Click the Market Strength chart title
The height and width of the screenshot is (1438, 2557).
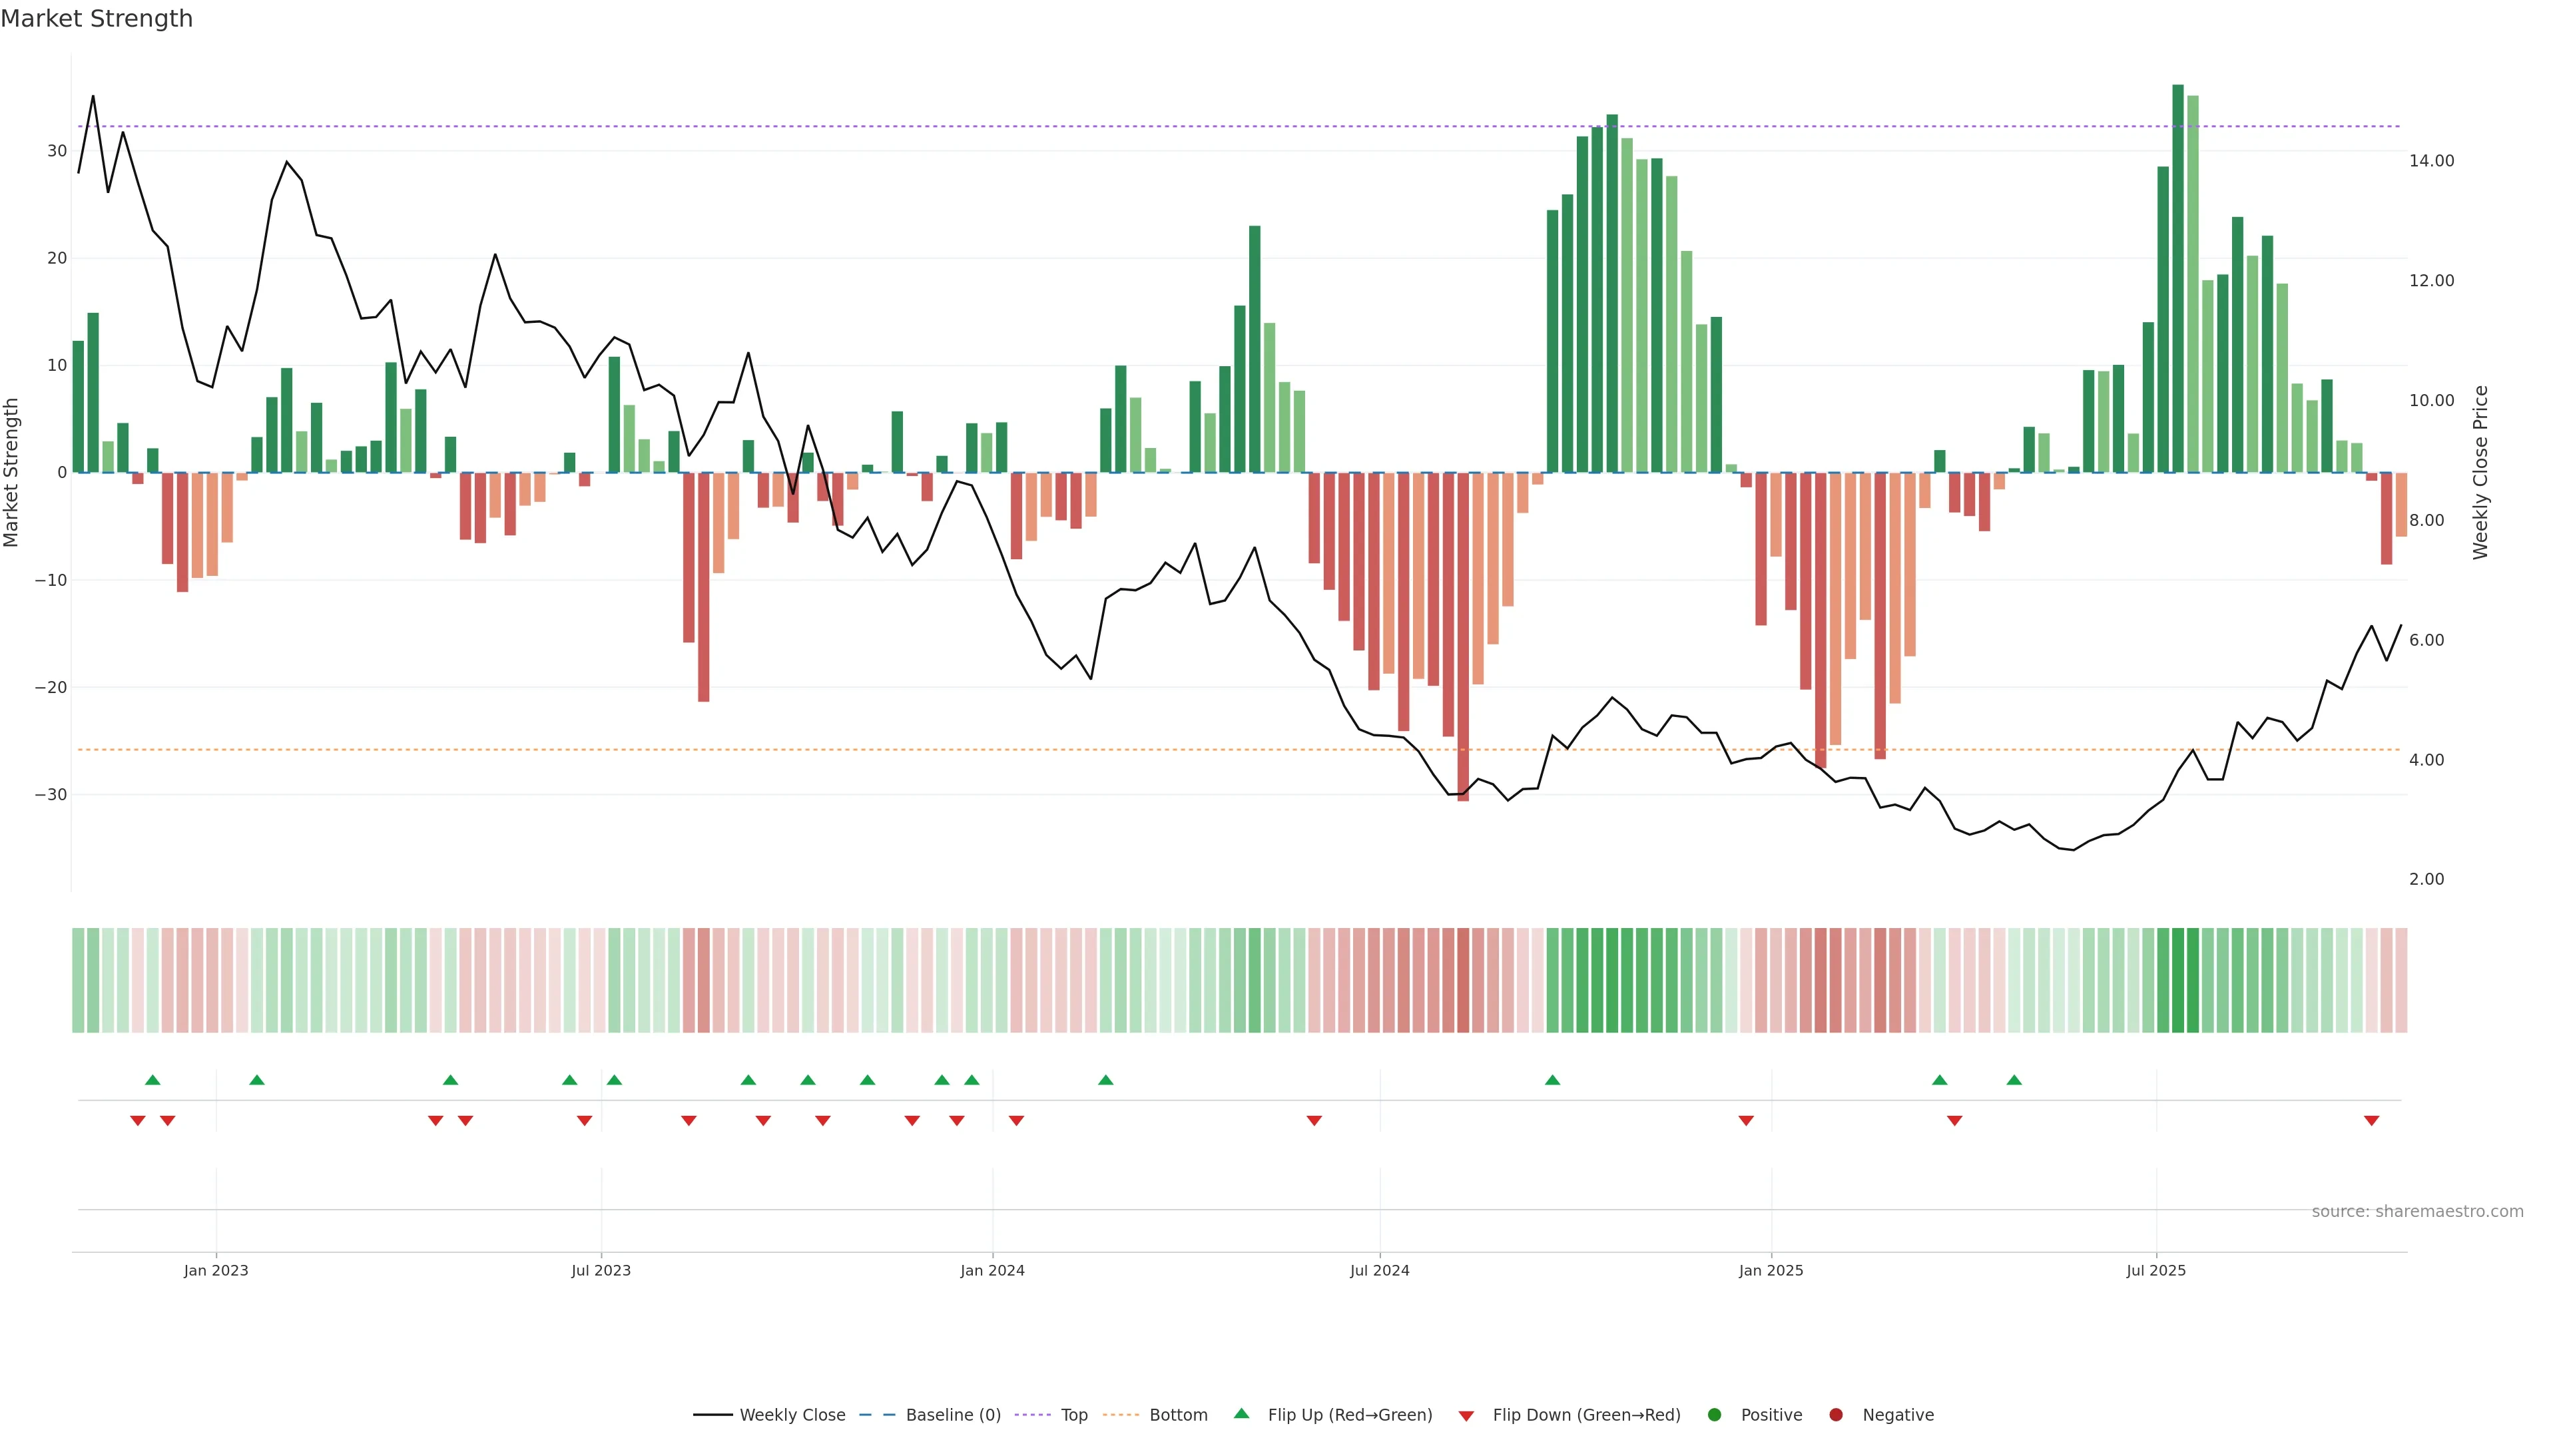click(97, 18)
